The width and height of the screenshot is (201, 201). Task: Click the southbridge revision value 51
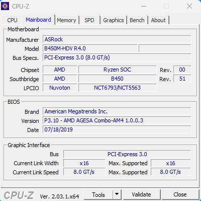(x=182, y=79)
